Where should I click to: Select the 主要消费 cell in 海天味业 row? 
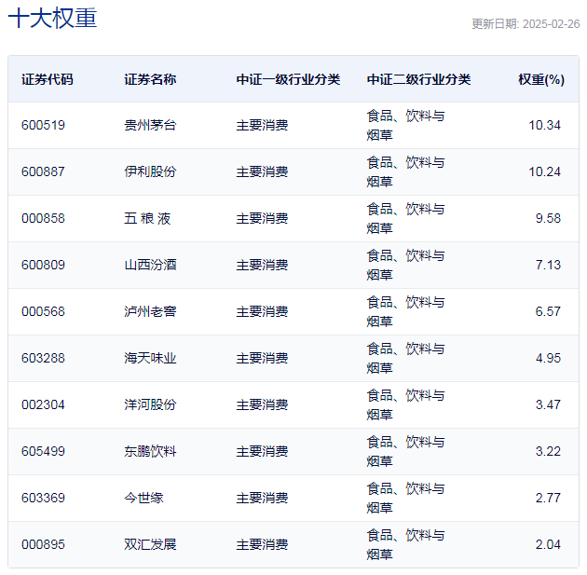tap(262, 358)
